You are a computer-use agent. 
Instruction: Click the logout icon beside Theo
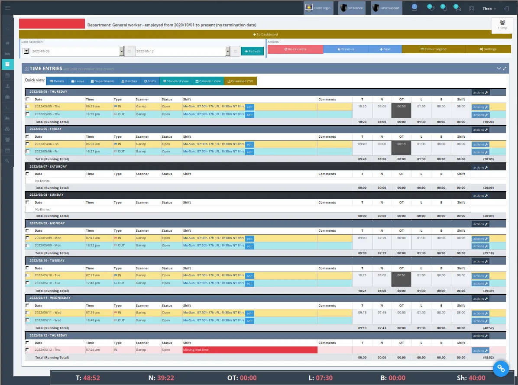pos(506,9)
